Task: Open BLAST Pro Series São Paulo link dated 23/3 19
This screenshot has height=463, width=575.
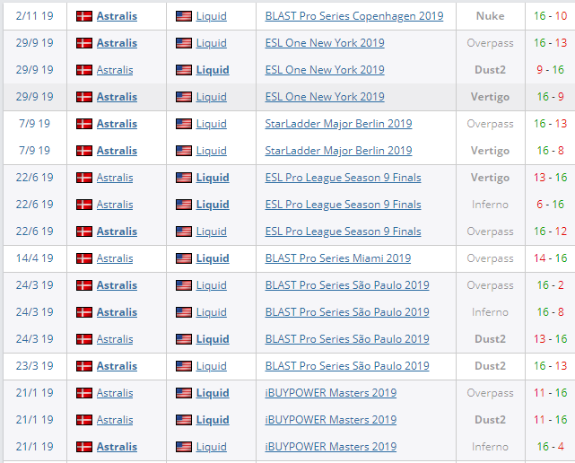Action: (347, 366)
